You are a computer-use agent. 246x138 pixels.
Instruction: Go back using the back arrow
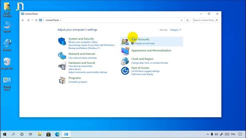pos(23,20)
